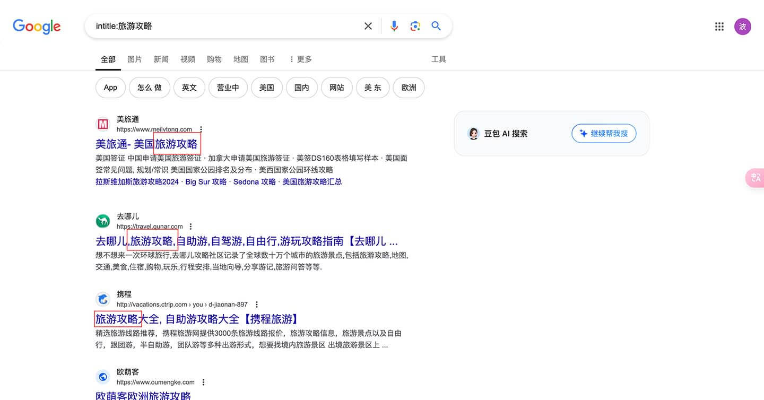Click the 豆包 AI avatar icon

474,134
